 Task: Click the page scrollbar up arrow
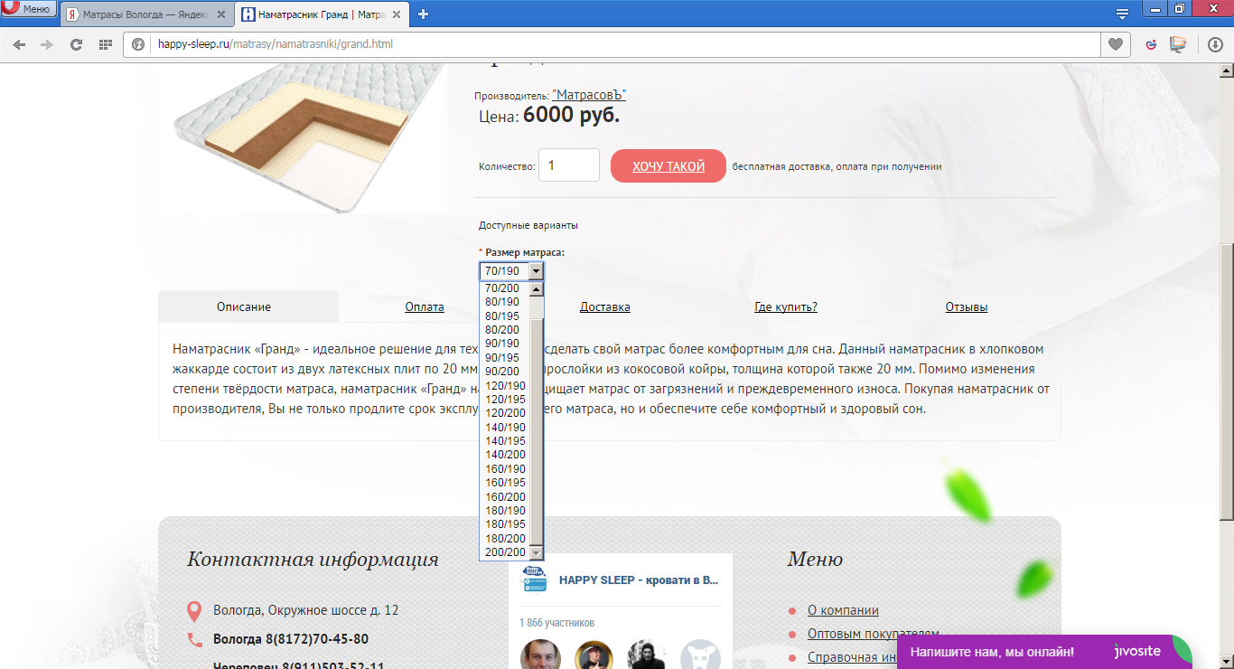[x=1227, y=71]
